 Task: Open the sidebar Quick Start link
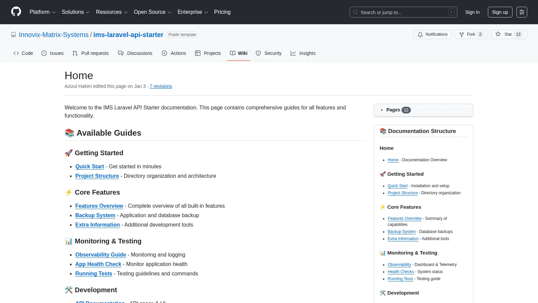pyautogui.click(x=397, y=186)
